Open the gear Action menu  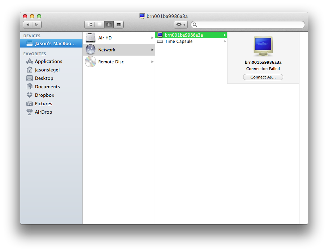(181, 25)
